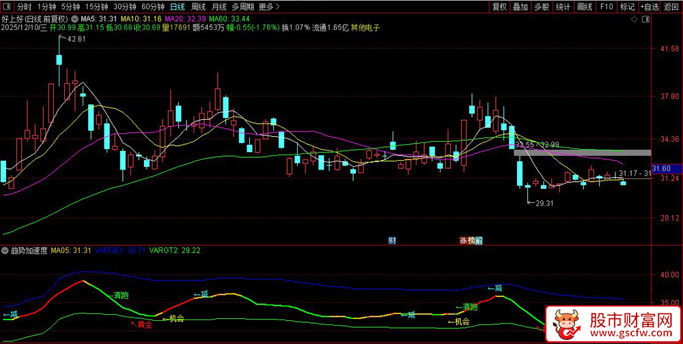Click the 31.60 price label on axis
This screenshot has width=683, height=344.
[x=661, y=168]
